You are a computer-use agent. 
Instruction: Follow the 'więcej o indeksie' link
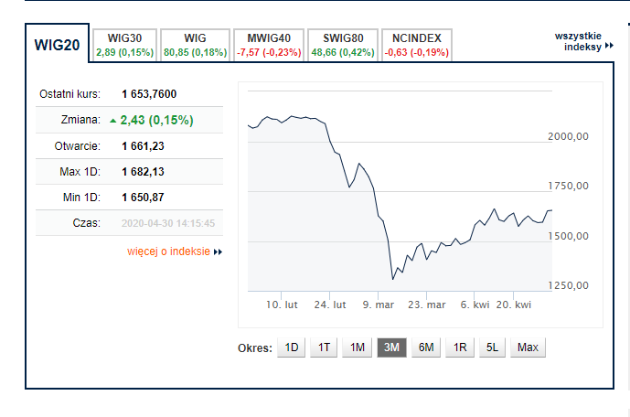169,251
